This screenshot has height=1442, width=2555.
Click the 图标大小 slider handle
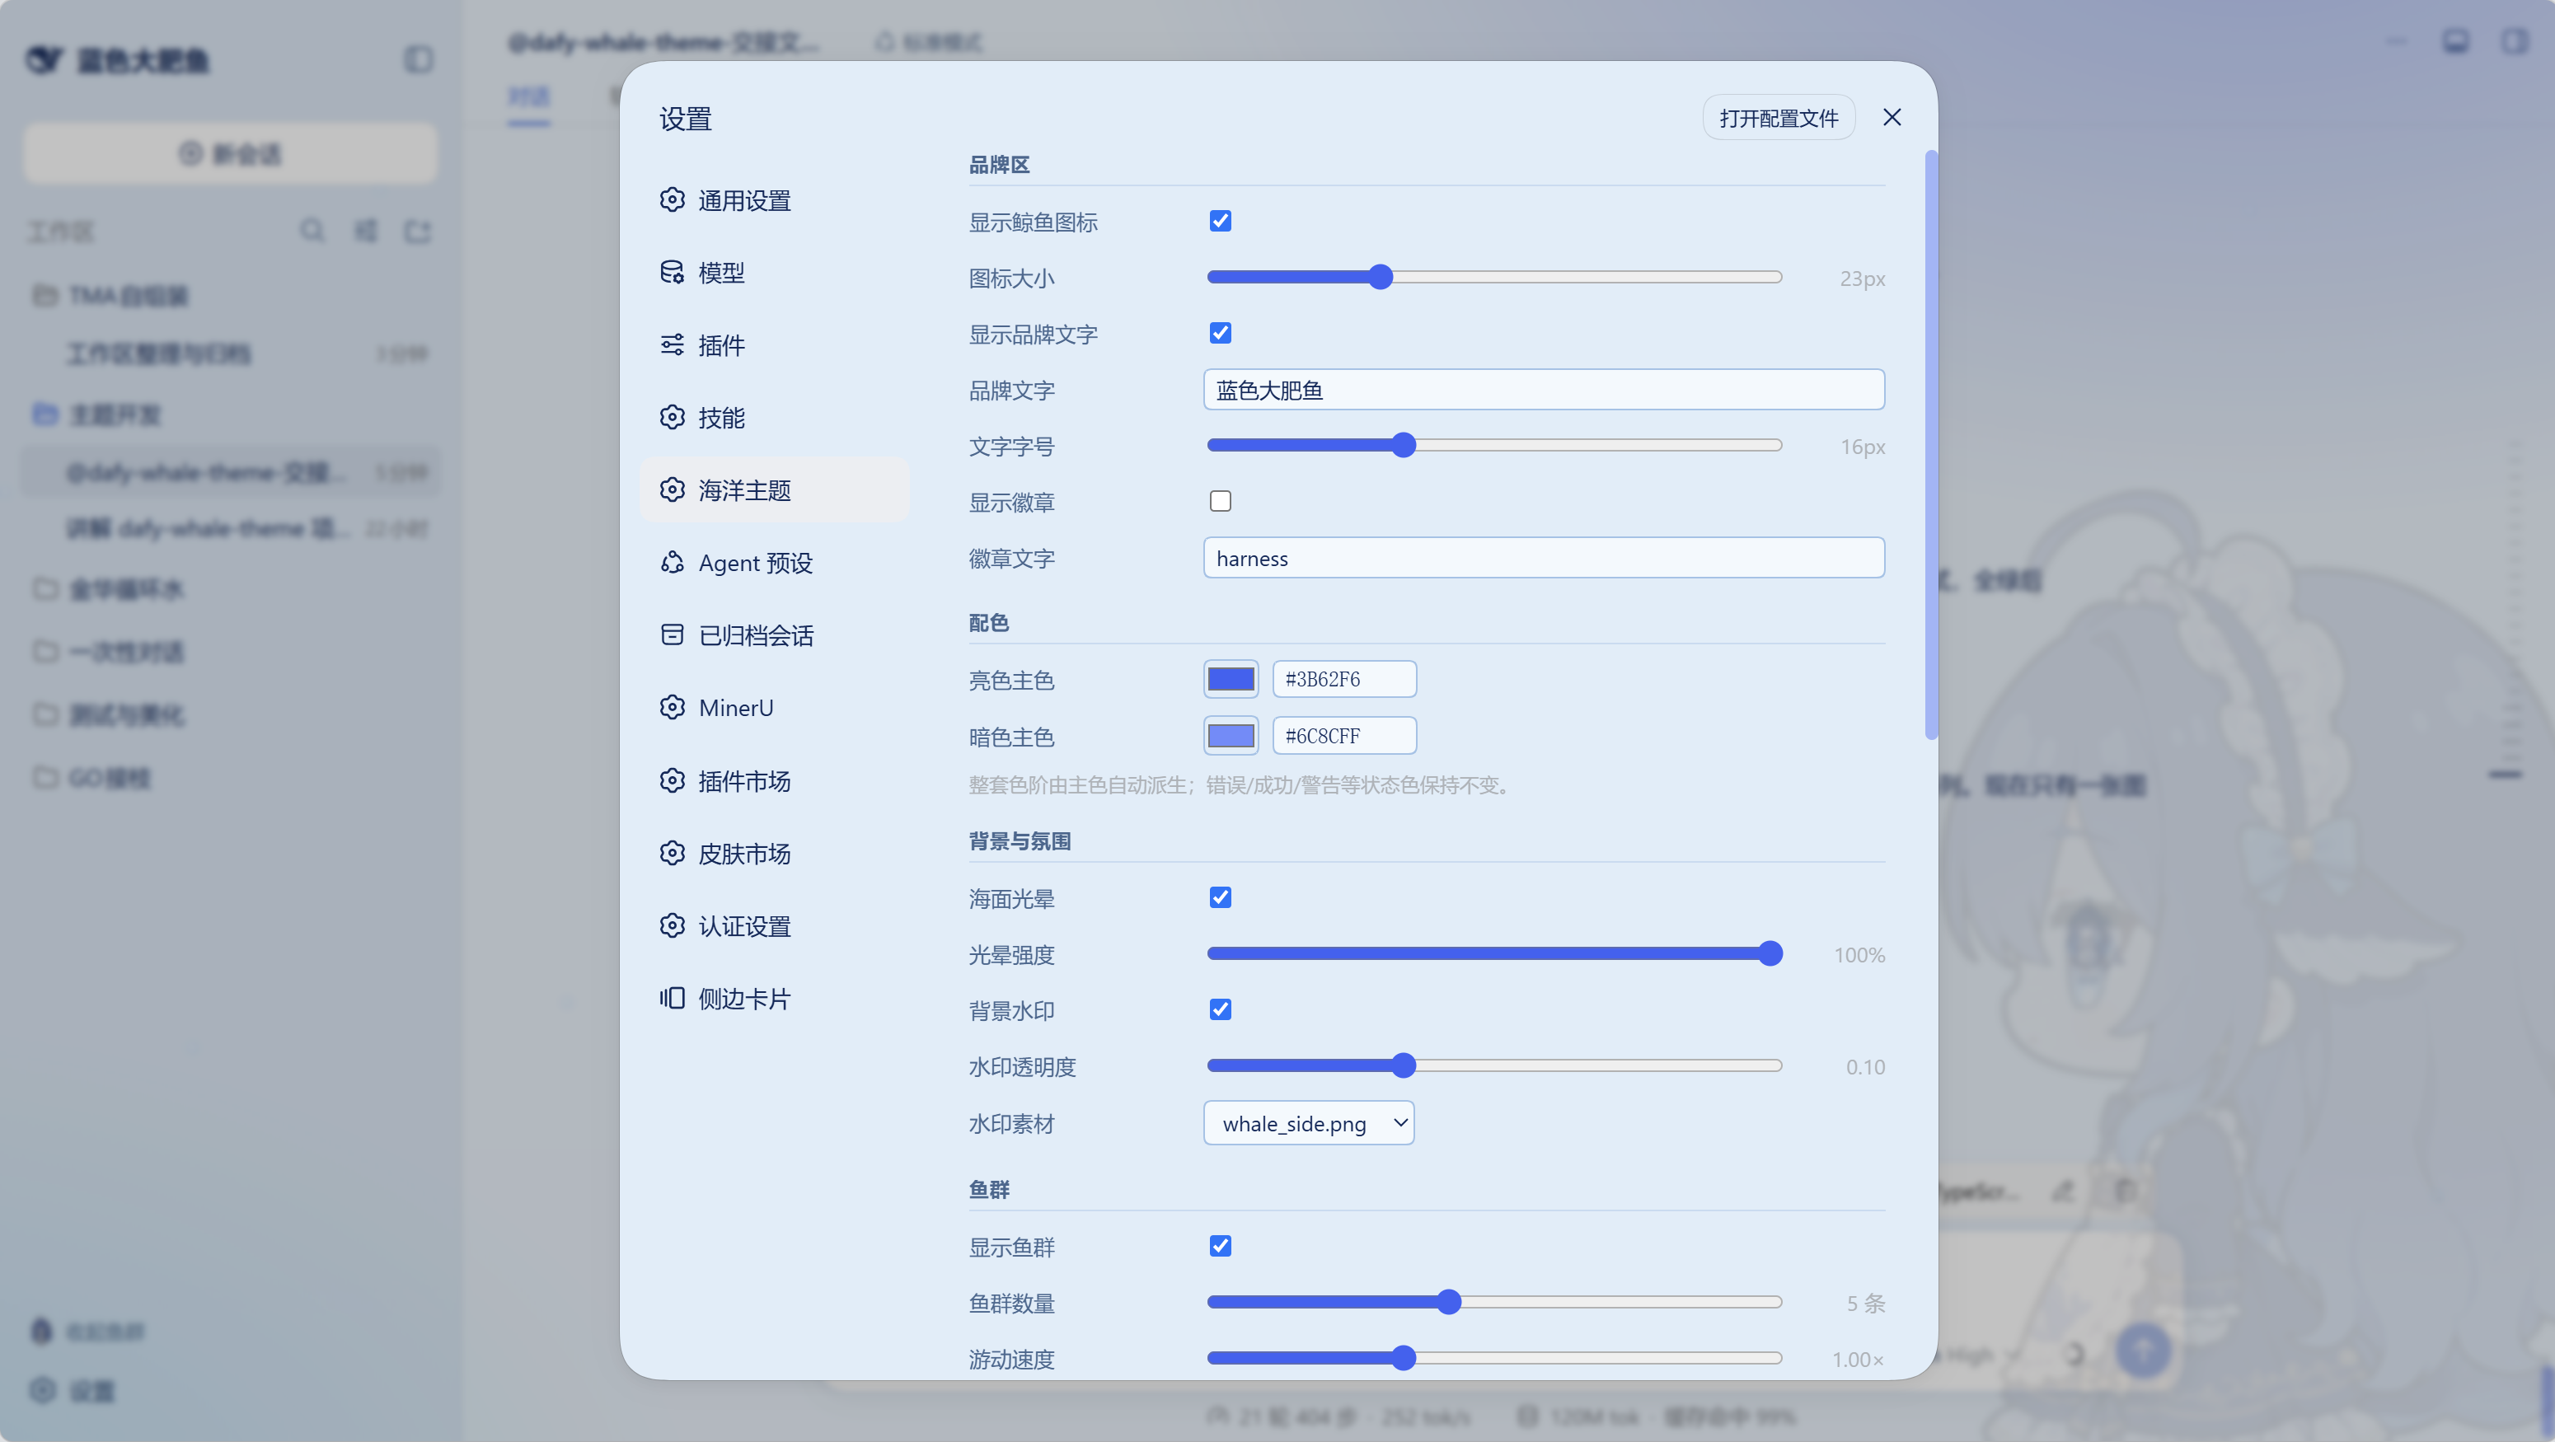coord(1380,278)
